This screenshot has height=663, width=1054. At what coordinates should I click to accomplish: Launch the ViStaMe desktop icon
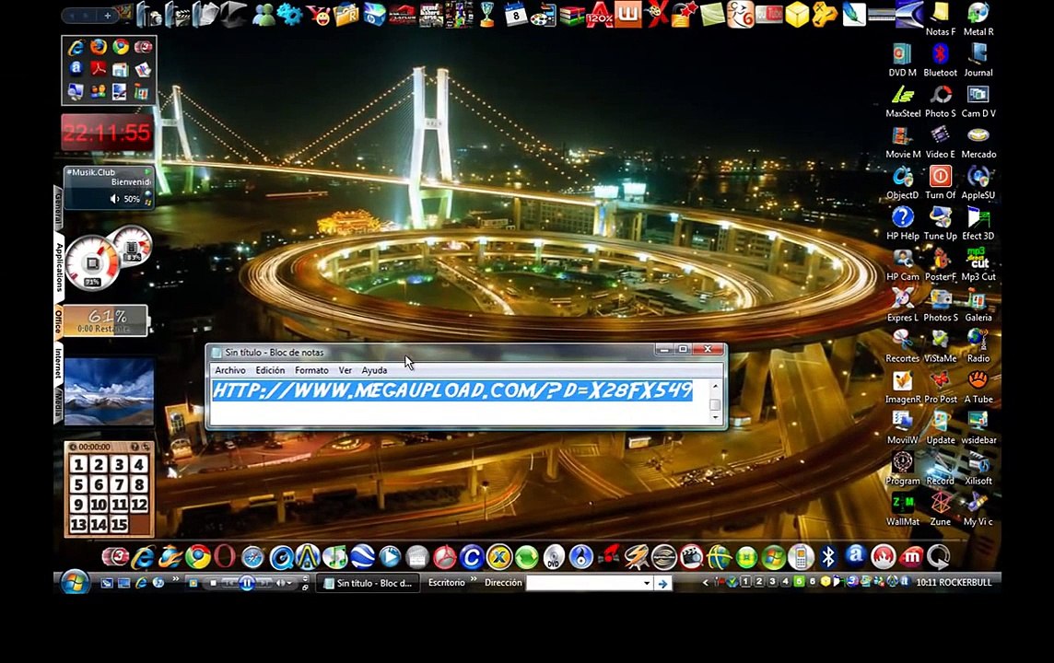940,346
